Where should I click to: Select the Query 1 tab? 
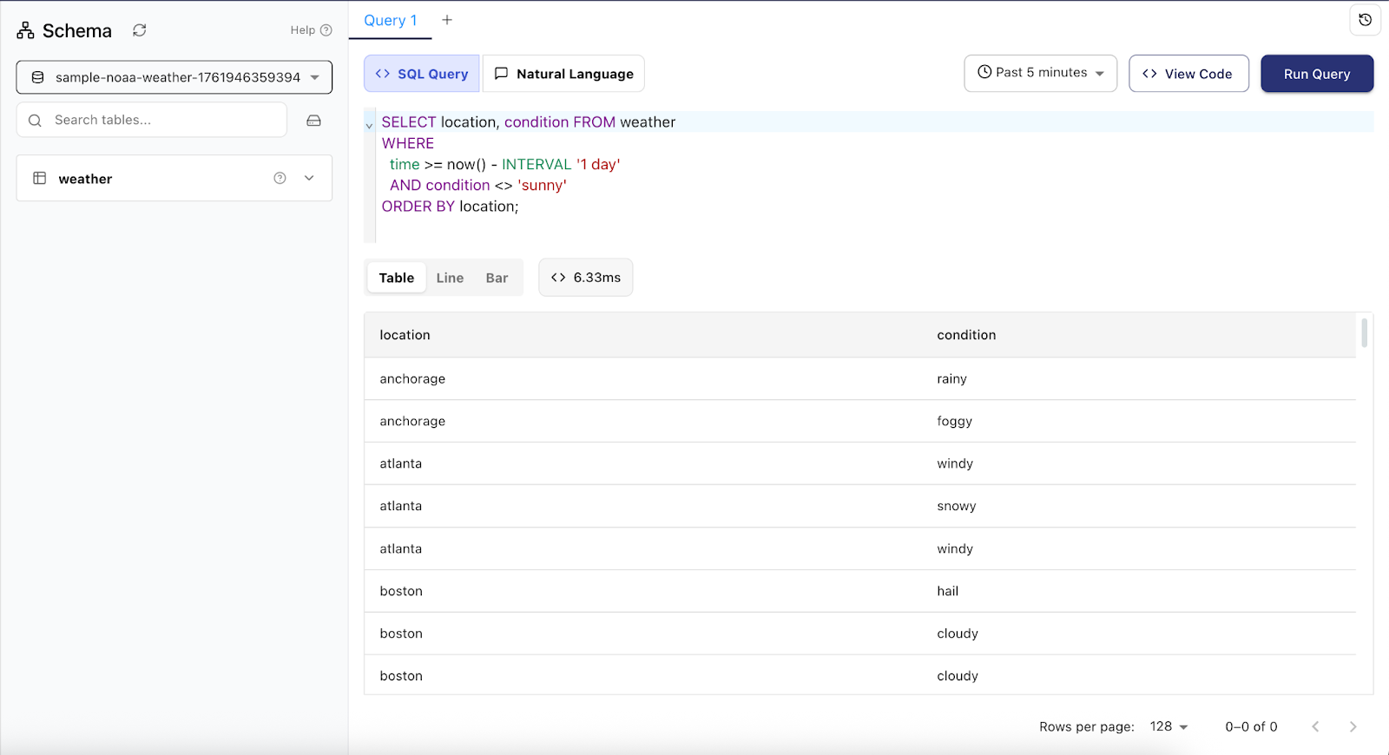pyautogui.click(x=390, y=20)
